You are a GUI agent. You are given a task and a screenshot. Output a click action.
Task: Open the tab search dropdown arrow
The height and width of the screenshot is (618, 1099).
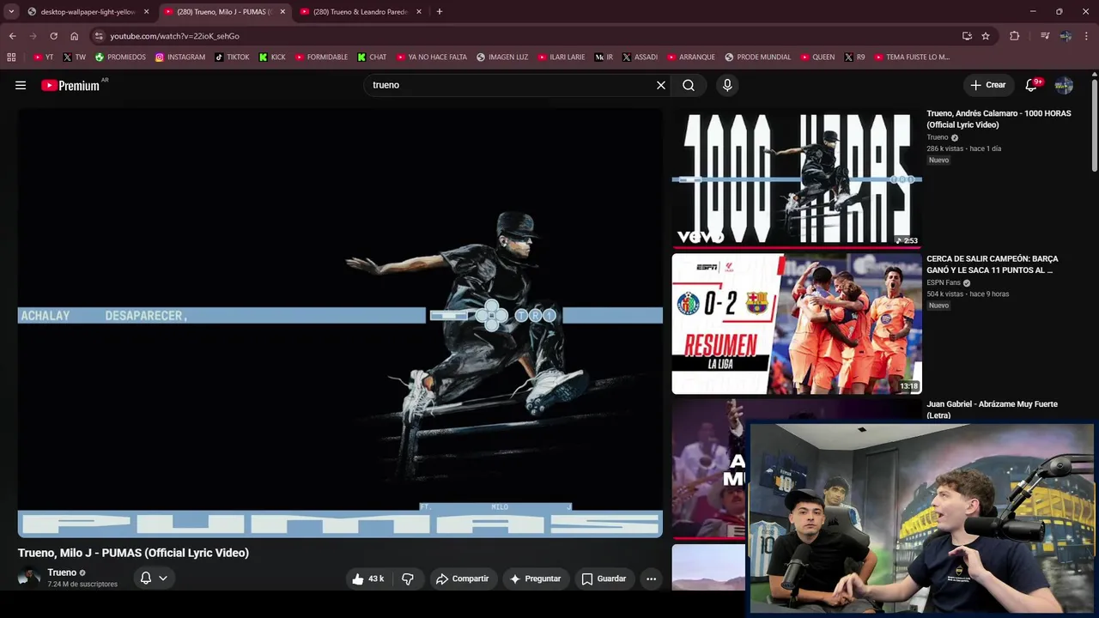(11, 12)
